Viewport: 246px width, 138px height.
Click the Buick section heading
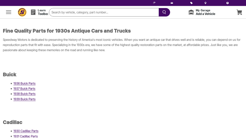[10, 75]
